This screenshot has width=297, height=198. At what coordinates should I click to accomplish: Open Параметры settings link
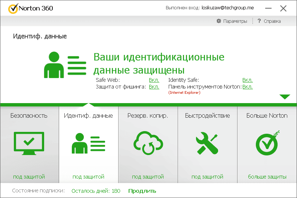(235, 21)
